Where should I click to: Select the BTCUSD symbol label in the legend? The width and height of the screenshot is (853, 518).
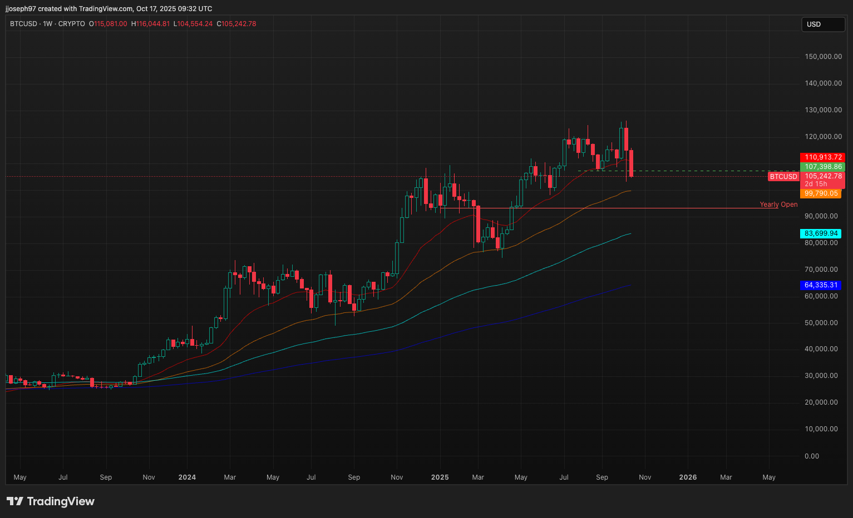click(x=23, y=24)
